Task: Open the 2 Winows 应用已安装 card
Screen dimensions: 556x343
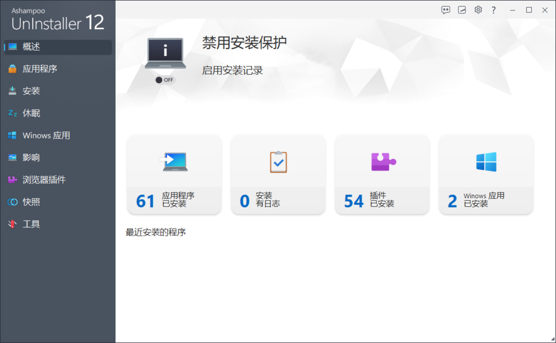Action: (x=486, y=175)
